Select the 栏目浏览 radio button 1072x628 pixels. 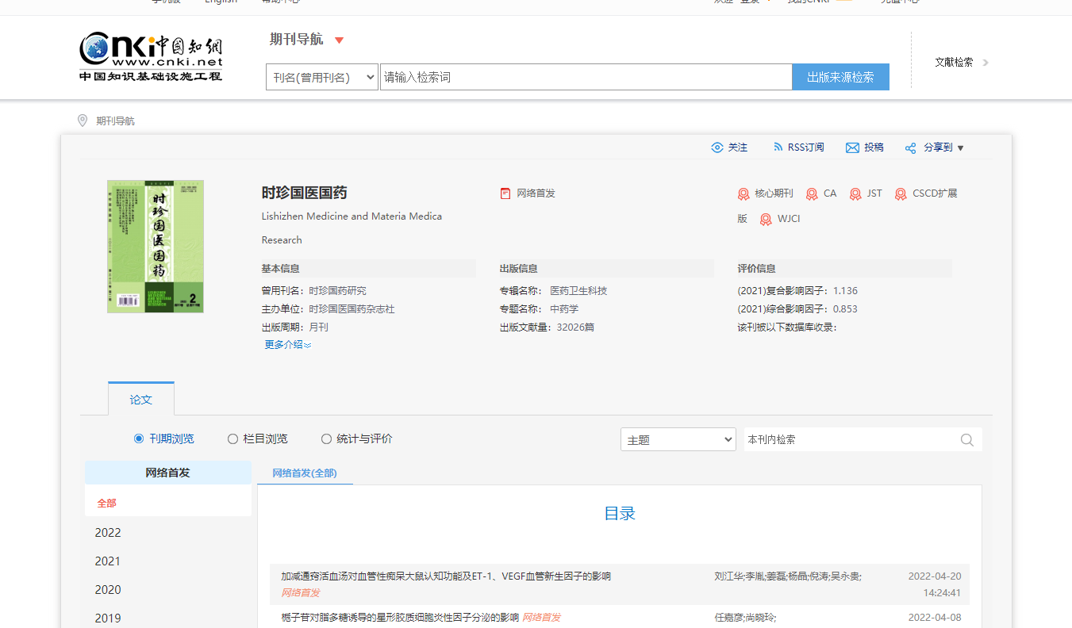[x=232, y=438]
